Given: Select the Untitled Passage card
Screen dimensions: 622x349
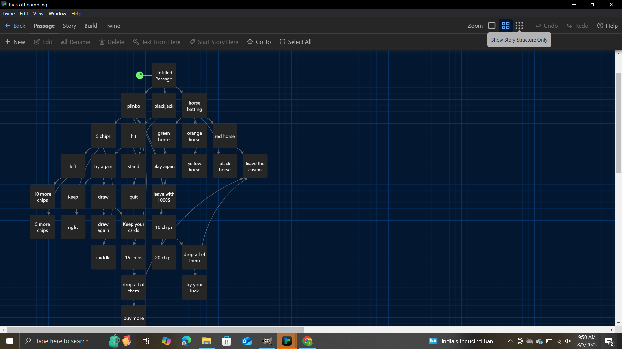Looking at the screenshot, I should [x=164, y=76].
